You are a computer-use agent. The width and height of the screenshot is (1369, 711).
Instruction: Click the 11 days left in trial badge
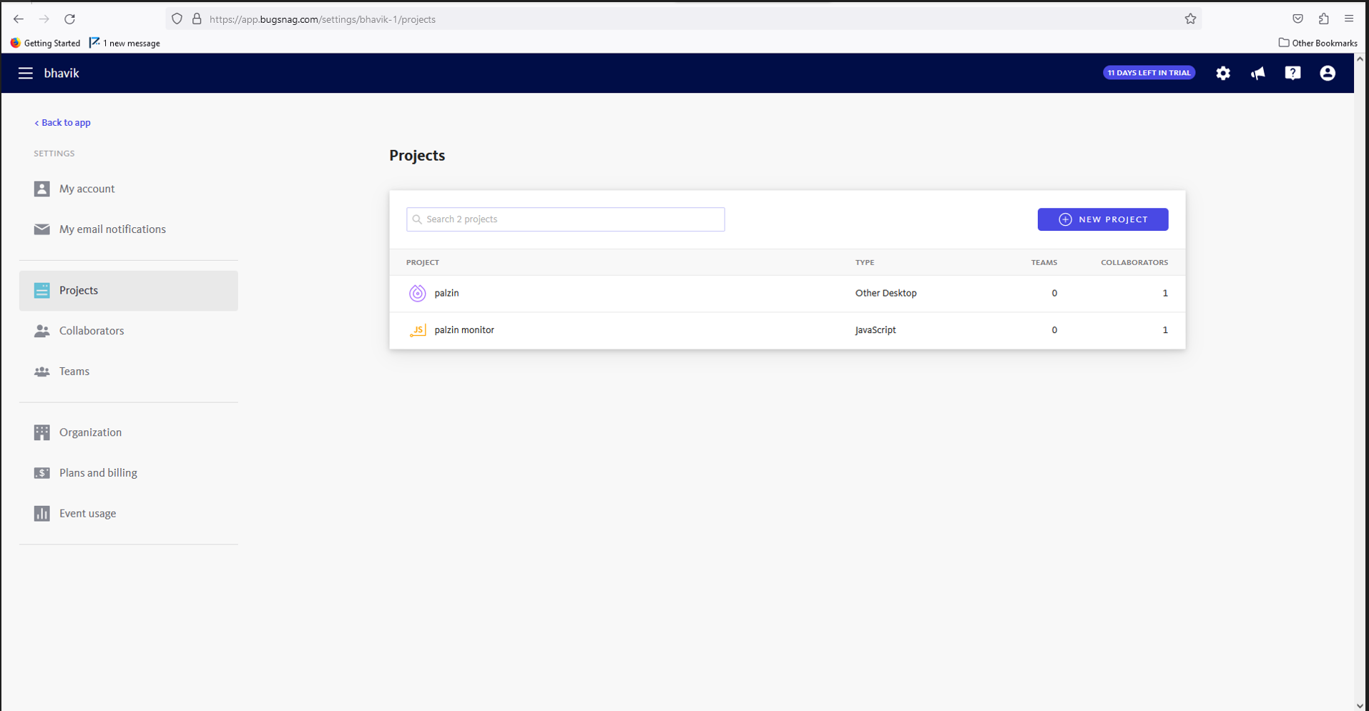coord(1149,73)
